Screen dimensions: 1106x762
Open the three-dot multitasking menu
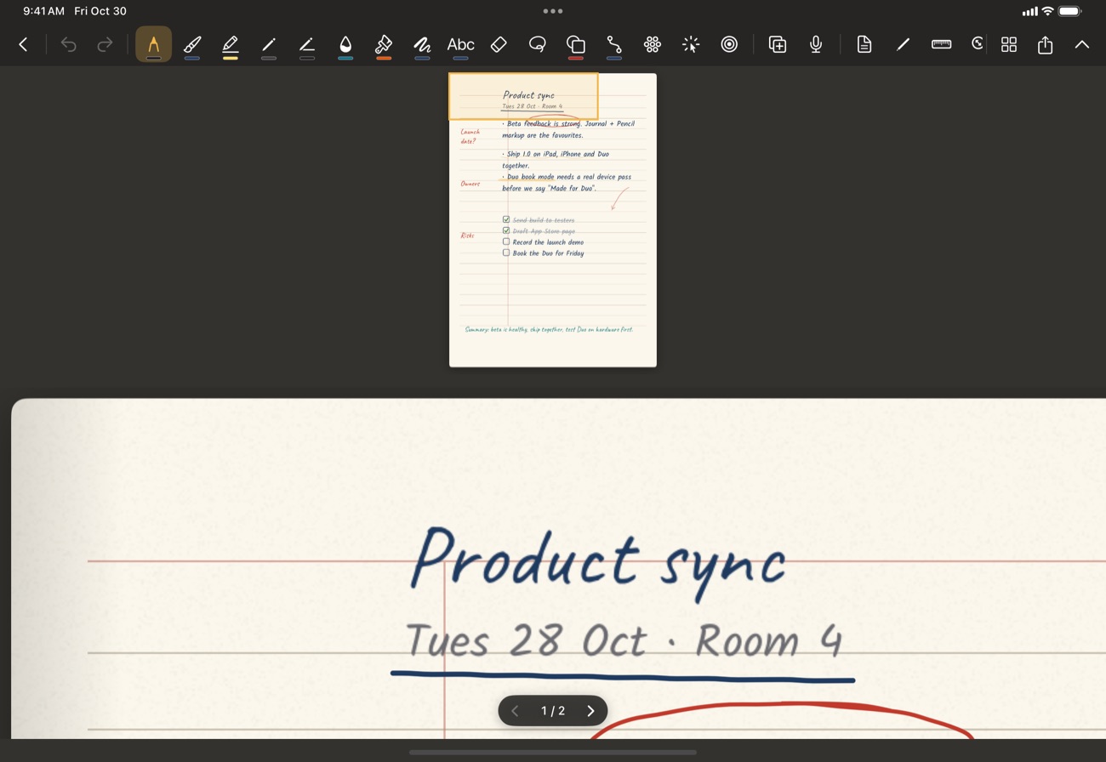point(553,11)
